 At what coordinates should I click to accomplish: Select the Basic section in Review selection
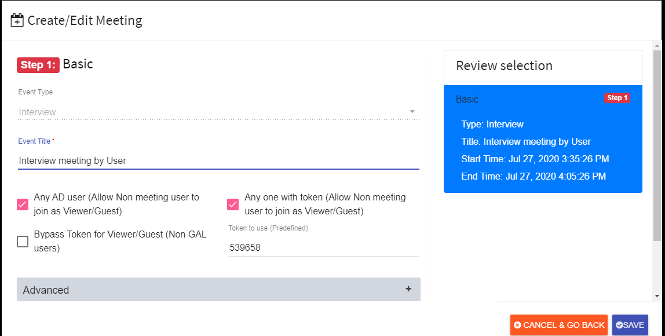point(543,138)
